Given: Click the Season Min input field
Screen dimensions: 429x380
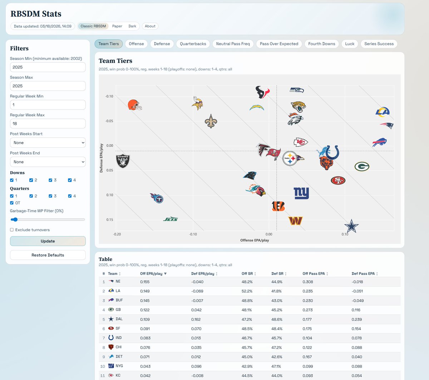Looking at the screenshot, I should (x=48, y=67).
